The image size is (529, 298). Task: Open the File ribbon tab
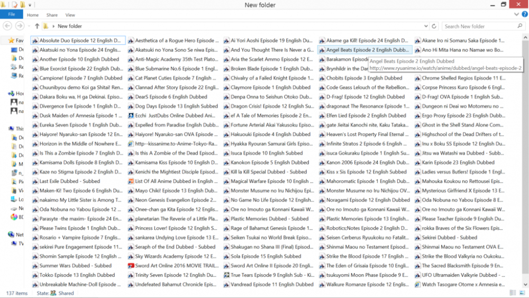click(x=12, y=14)
